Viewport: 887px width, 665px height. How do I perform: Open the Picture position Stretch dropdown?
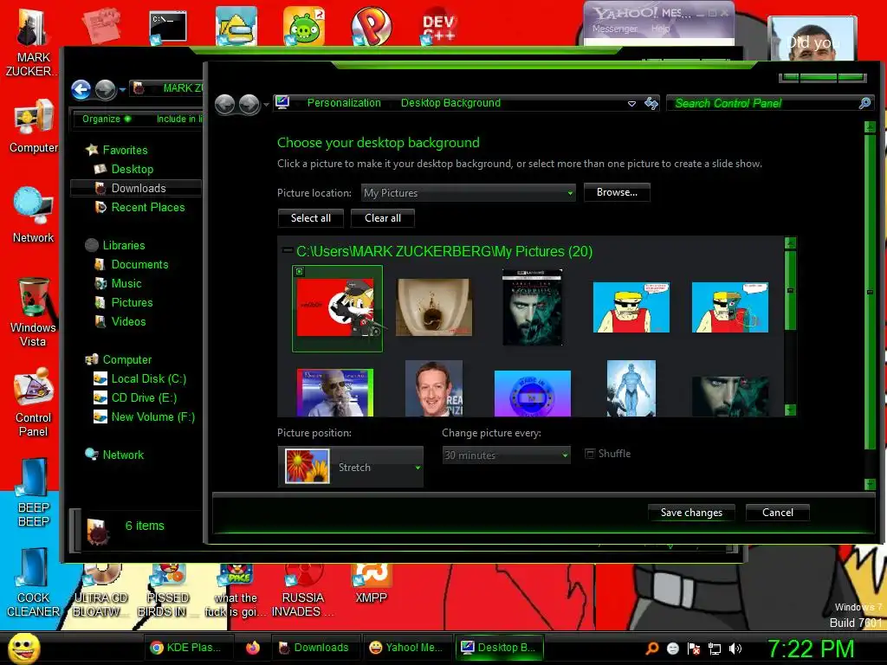pyautogui.click(x=351, y=467)
